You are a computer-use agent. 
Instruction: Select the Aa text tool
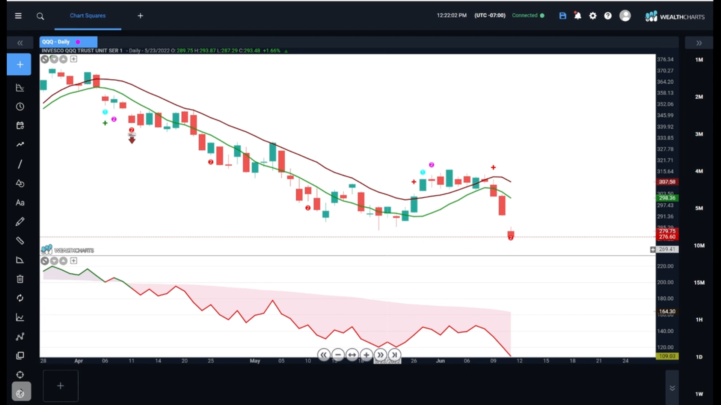20,203
